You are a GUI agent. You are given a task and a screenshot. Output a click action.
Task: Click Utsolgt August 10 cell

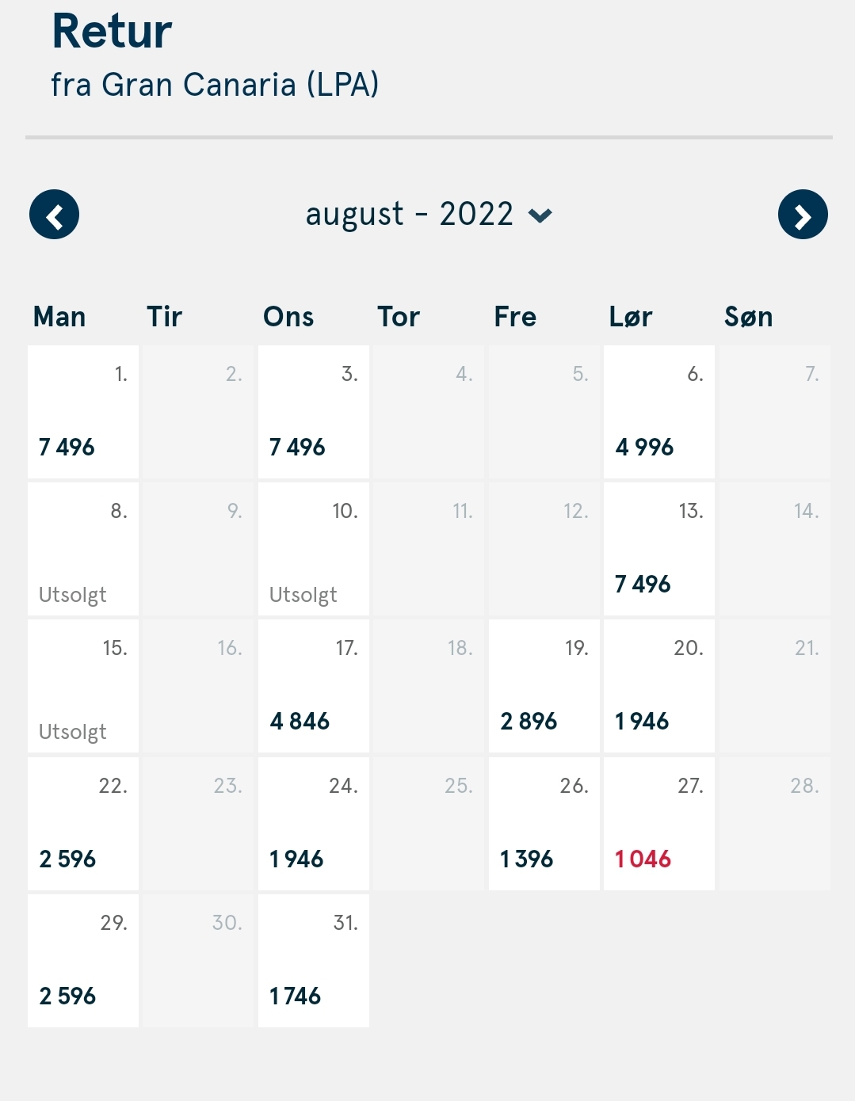pyautogui.click(x=314, y=549)
